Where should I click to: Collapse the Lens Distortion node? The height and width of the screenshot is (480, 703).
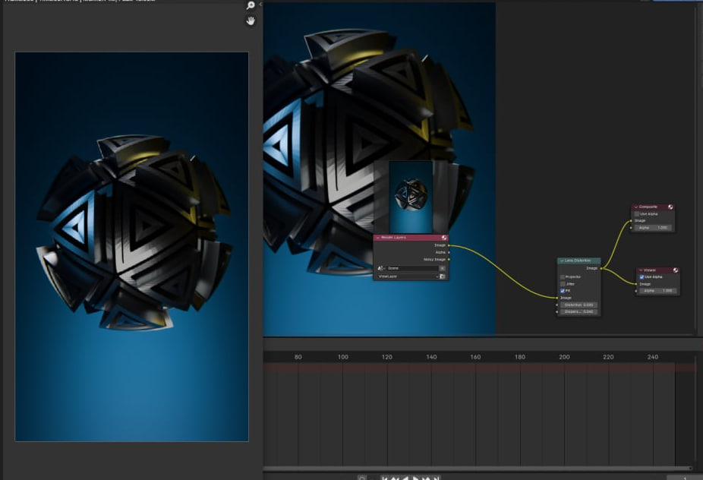coord(562,261)
